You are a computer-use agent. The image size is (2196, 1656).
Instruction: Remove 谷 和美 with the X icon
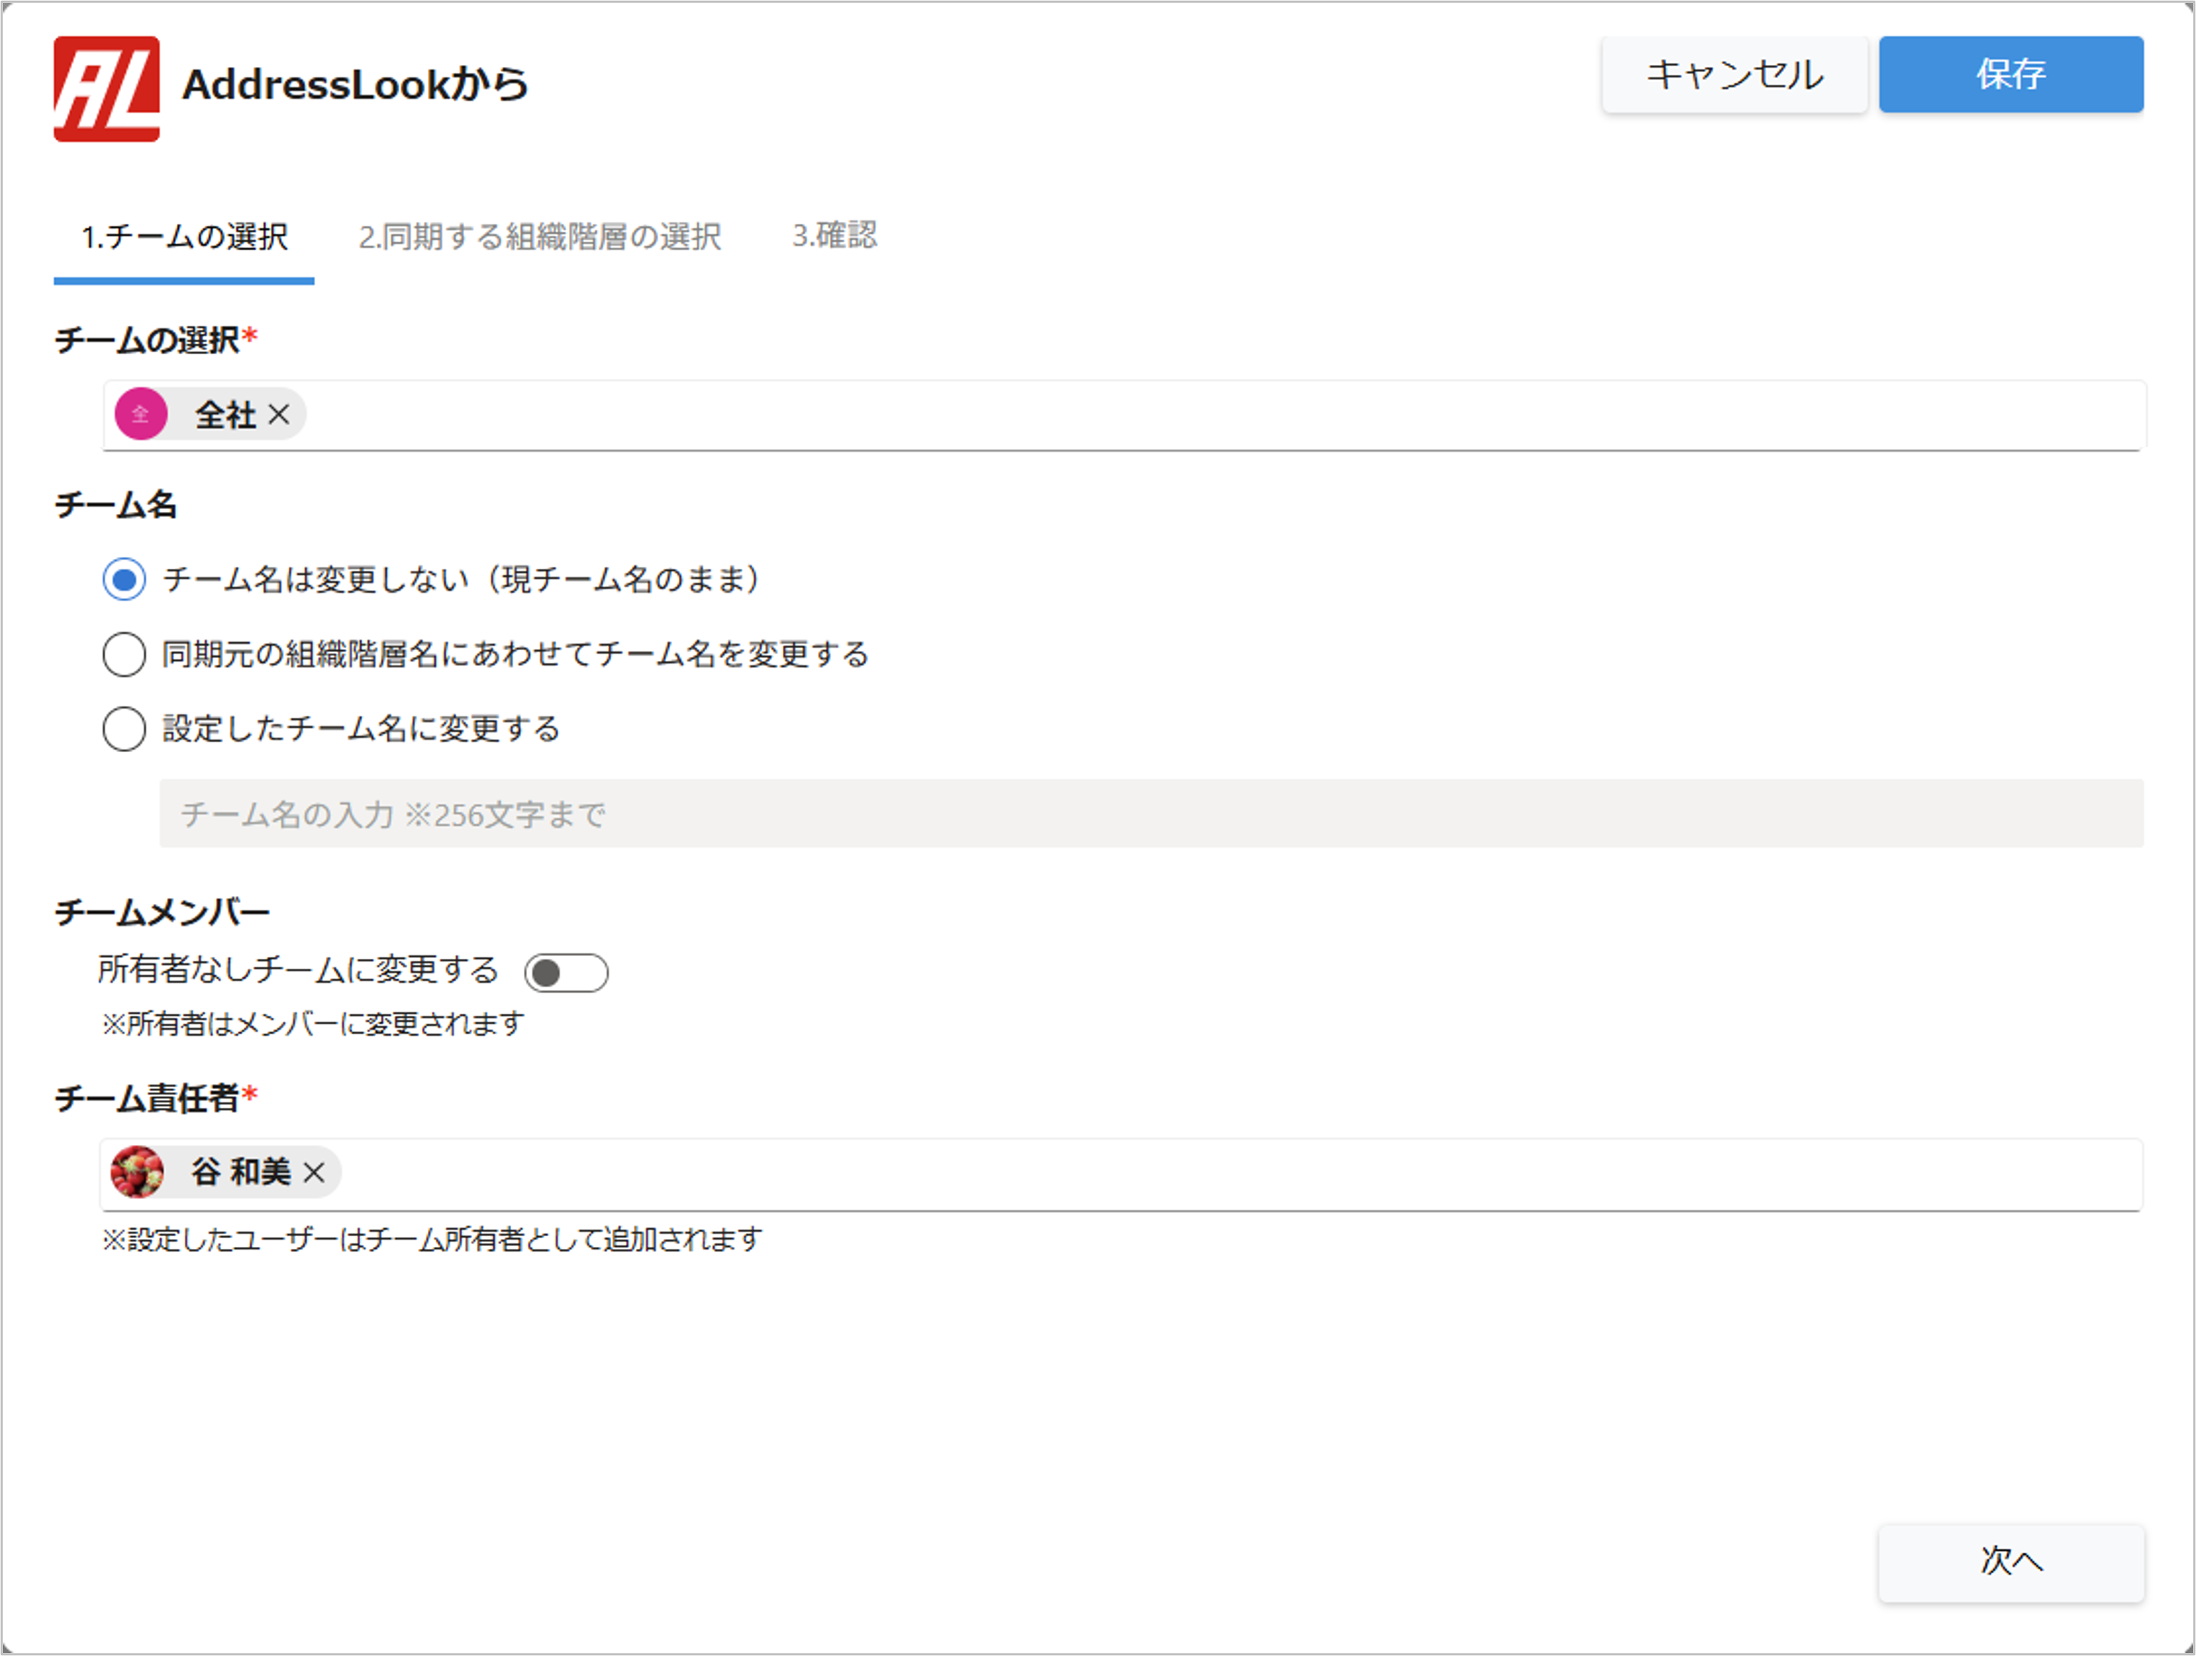point(314,1173)
